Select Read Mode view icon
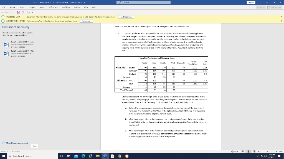The image size is (284, 159). (242, 152)
